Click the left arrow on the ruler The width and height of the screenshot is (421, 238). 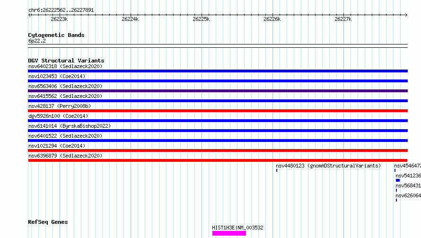pos(30,15)
